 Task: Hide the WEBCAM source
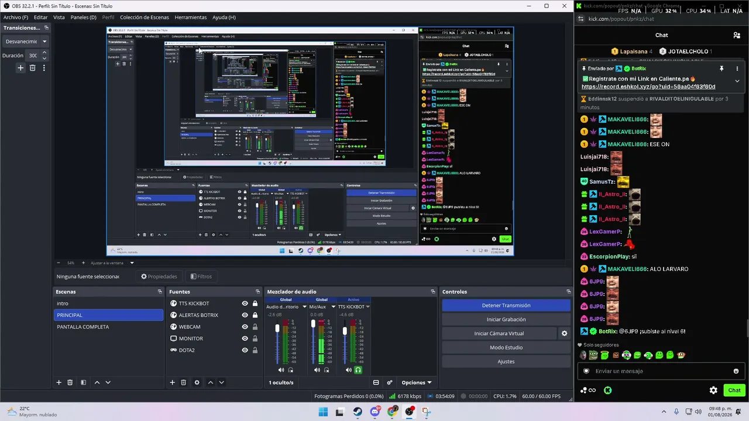tap(245, 327)
